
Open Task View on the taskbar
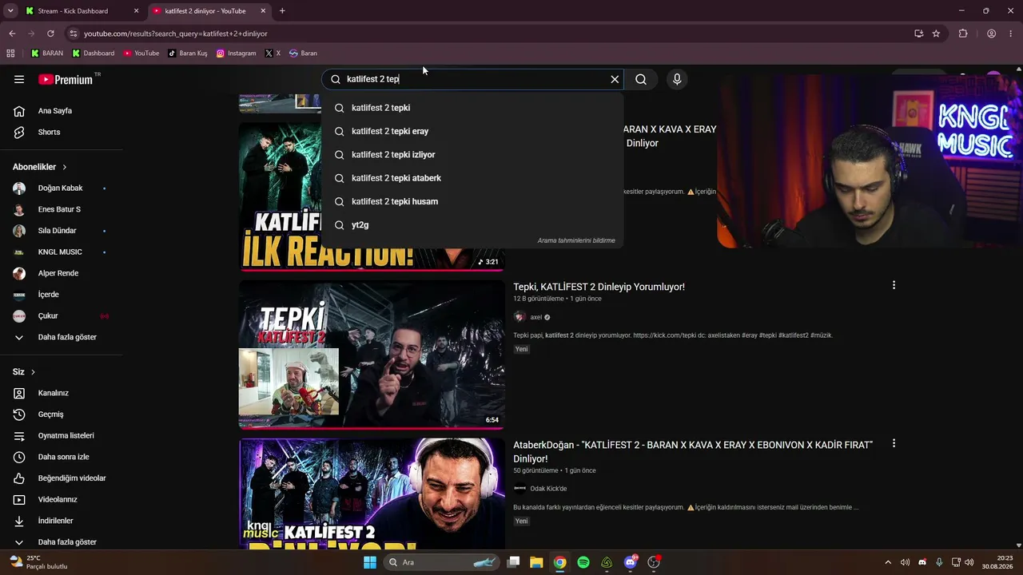tap(514, 562)
